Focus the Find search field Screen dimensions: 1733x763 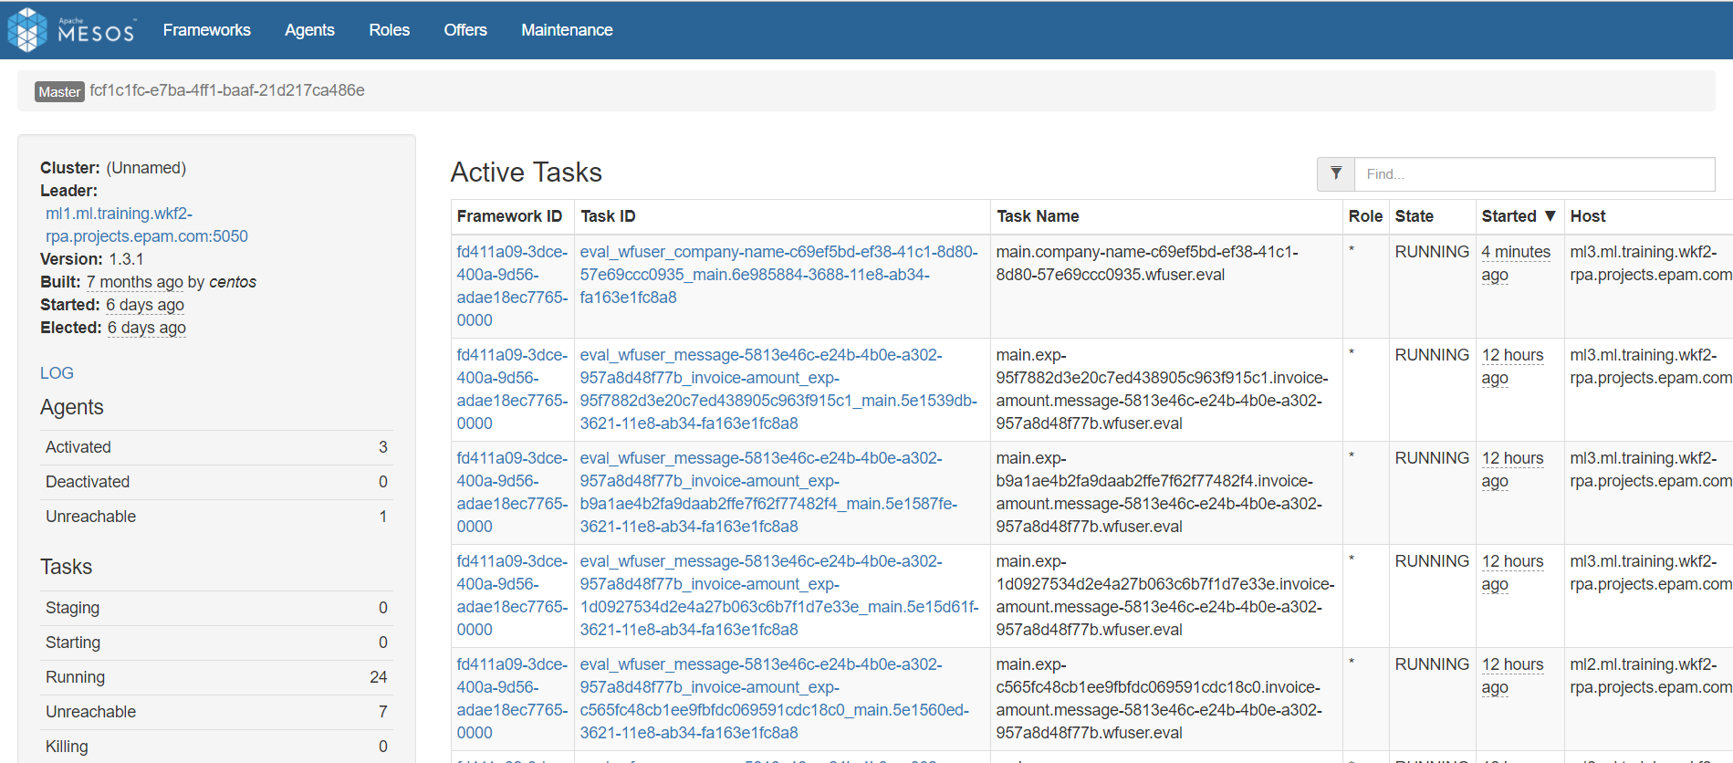tap(1534, 173)
